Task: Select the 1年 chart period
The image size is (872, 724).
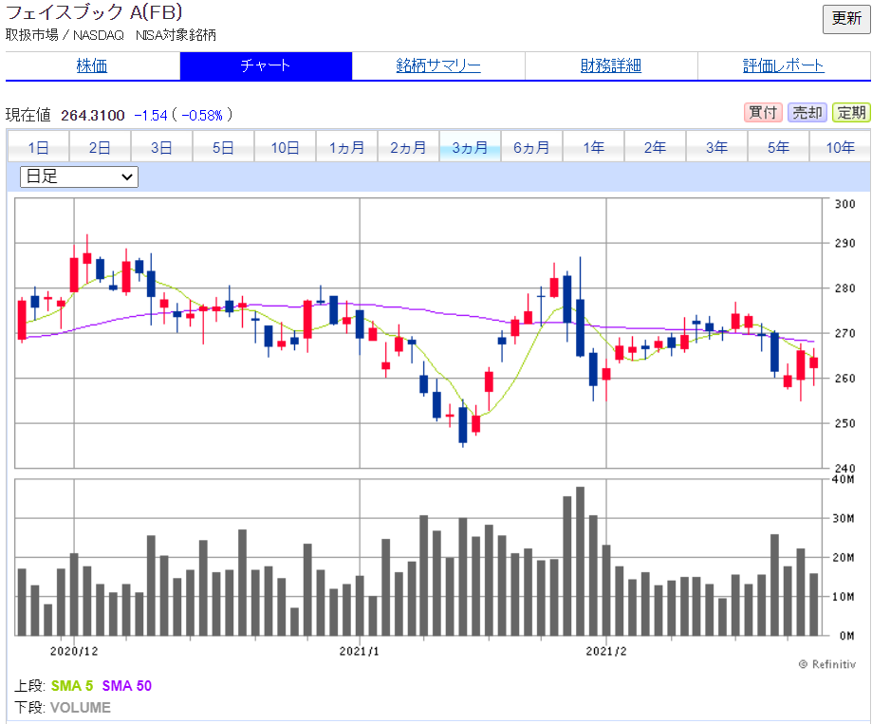Action: coord(594,148)
